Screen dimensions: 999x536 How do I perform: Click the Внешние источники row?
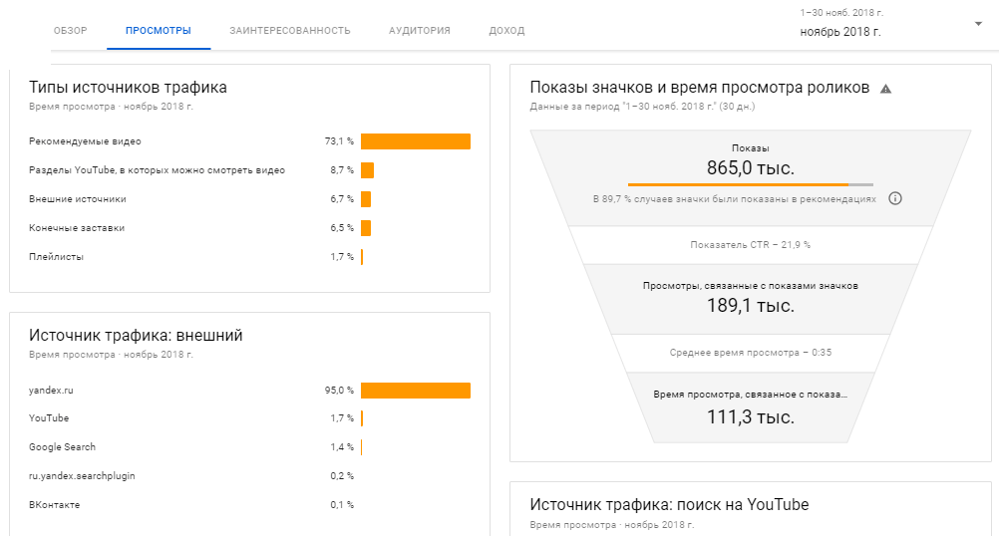click(78, 199)
